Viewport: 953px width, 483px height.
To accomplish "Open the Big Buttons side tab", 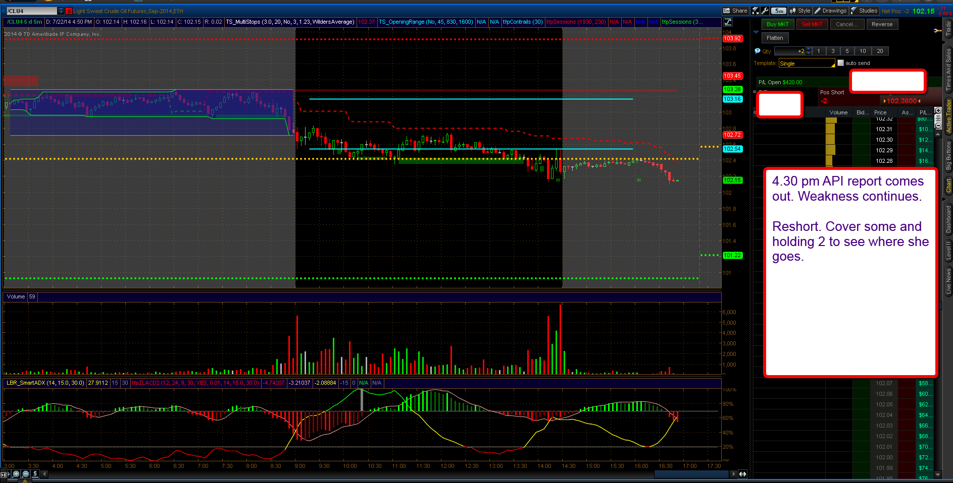I will point(948,156).
